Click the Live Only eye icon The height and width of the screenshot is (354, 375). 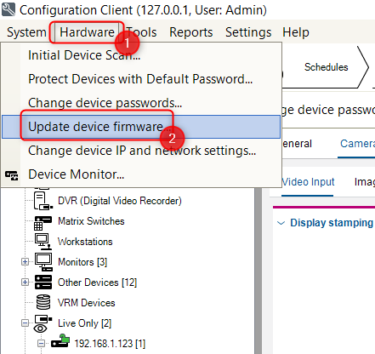(x=43, y=323)
